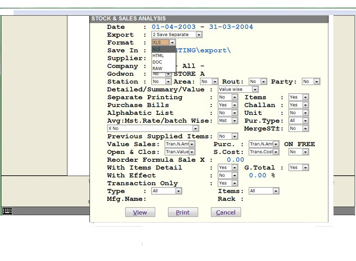Open the Station dropdown
The height and width of the screenshot is (261, 356).
(x=161, y=81)
